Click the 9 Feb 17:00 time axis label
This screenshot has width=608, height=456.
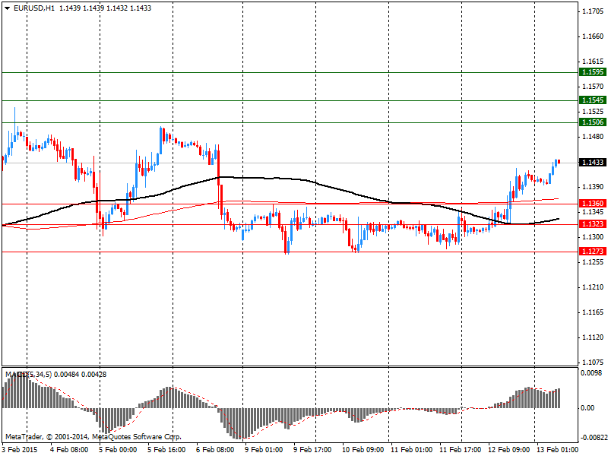pos(312,449)
